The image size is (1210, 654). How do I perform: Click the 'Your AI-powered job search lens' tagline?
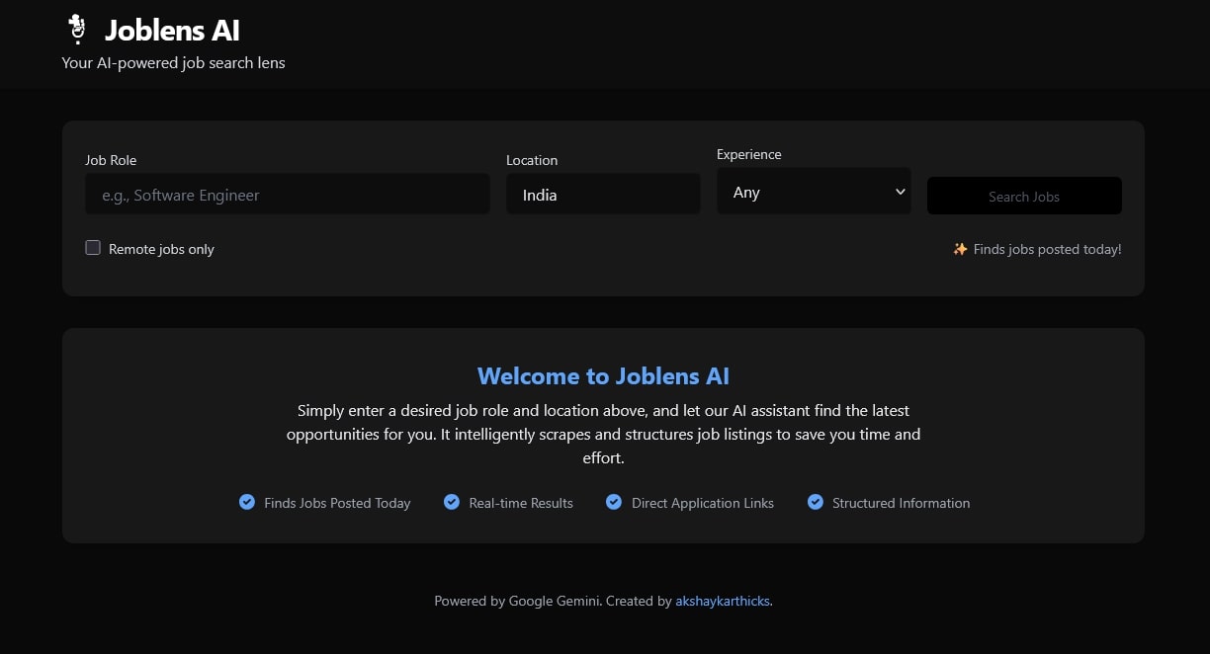[x=173, y=63]
